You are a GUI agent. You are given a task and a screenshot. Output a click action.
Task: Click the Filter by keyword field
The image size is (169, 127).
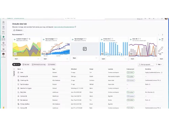146,64
